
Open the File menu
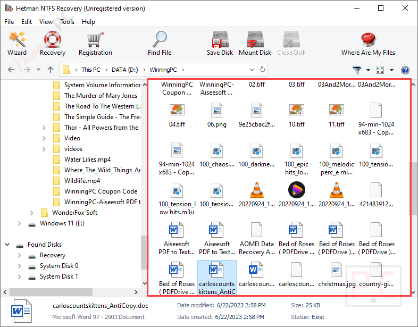click(9, 22)
